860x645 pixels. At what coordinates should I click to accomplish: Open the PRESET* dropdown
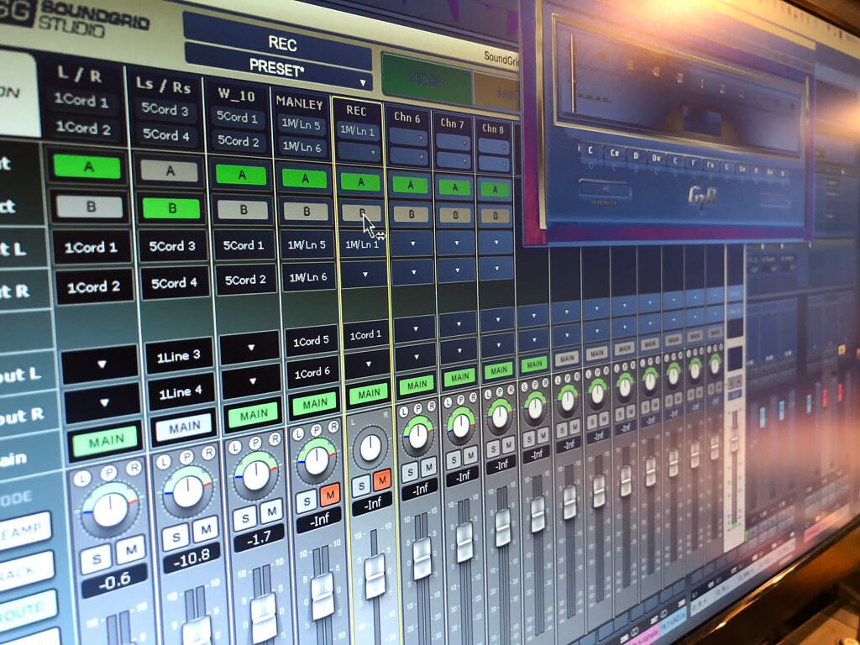(279, 69)
